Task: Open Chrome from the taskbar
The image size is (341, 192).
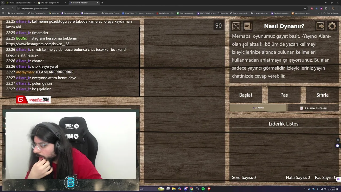Action: click(191, 189)
